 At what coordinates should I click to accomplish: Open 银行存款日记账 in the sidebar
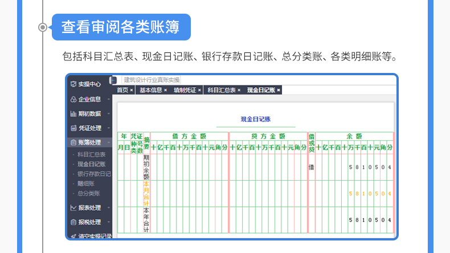pos(94,174)
